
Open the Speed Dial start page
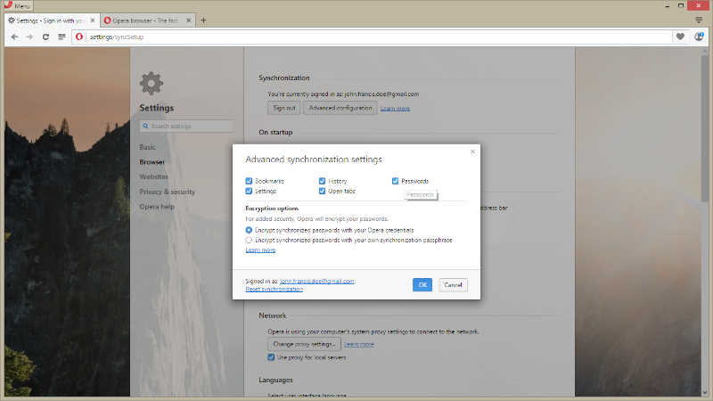tap(61, 37)
